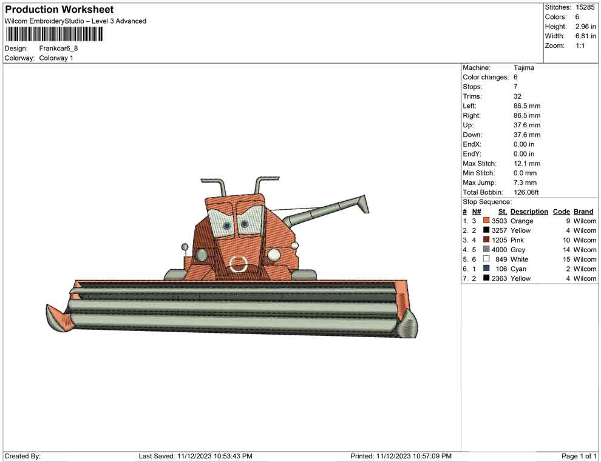Click the N# column header
601x462 pixels.
coord(477,212)
